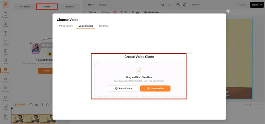Click the 'Choose Voice' dialog title
Viewport: 265px width, 124px height.
tap(67, 20)
